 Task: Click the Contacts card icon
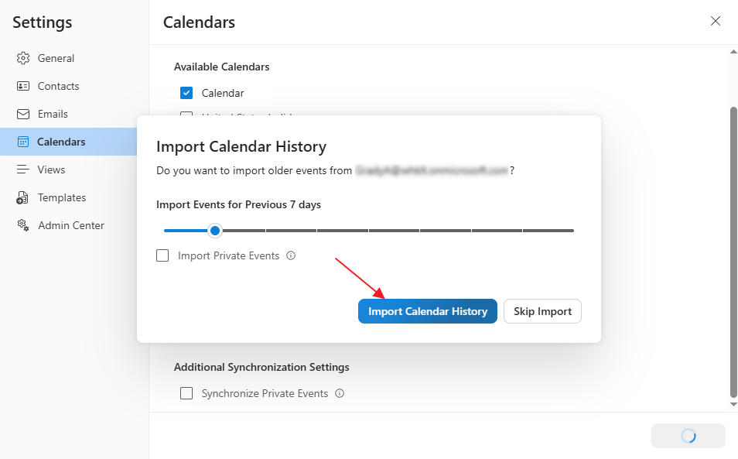pyautogui.click(x=23, y=86)
